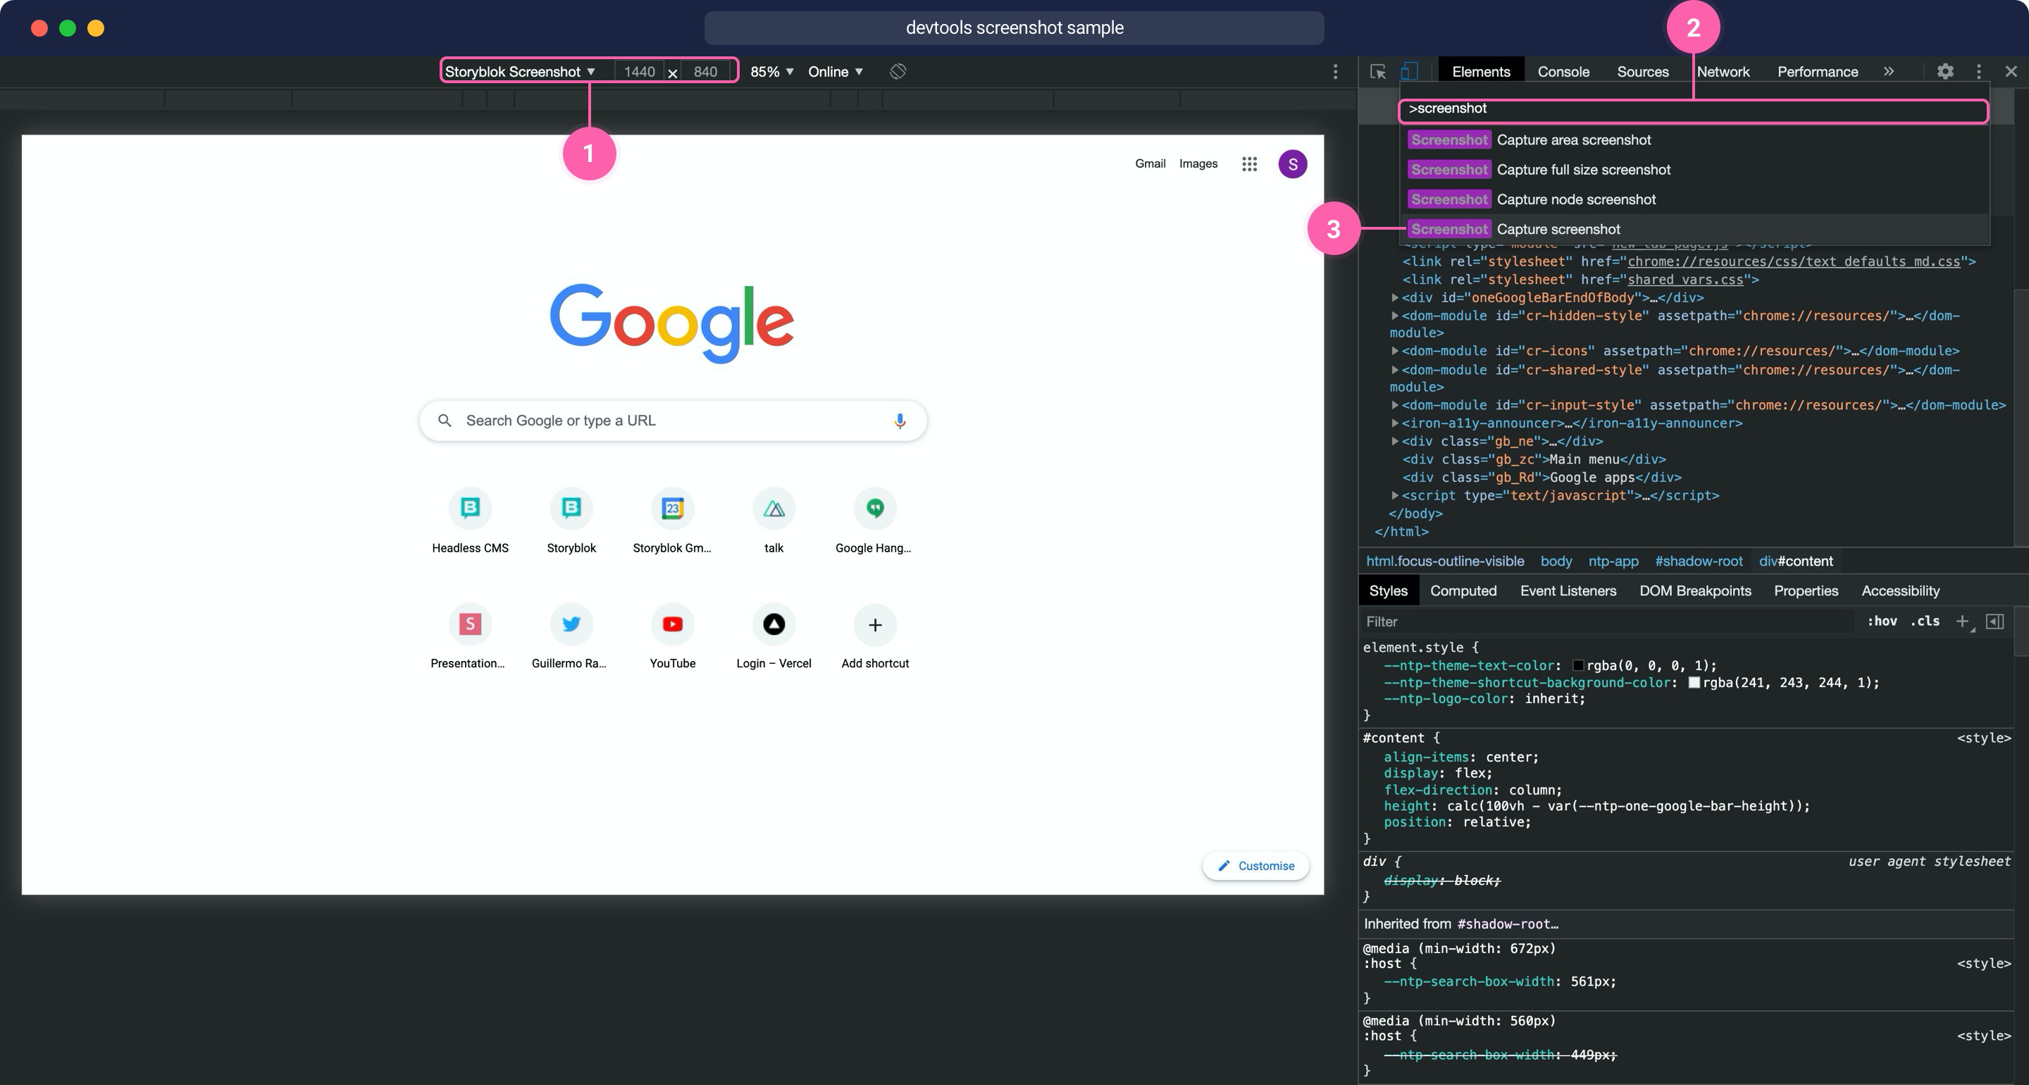
Task: Select Capture node screenshot command
Action: (x=1695, y=200)
